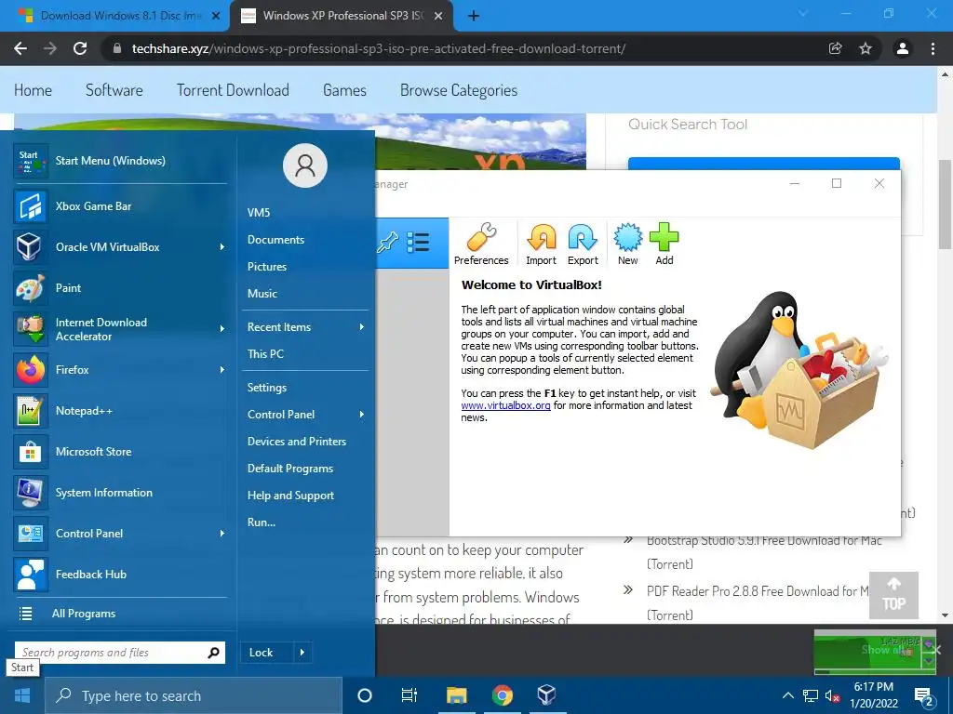This screenshot has width=953, height=714.
Task: Select This PC in start menu
Action: 265,354
